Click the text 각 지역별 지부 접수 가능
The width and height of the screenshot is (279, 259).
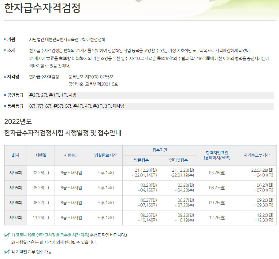pos(32,252)
